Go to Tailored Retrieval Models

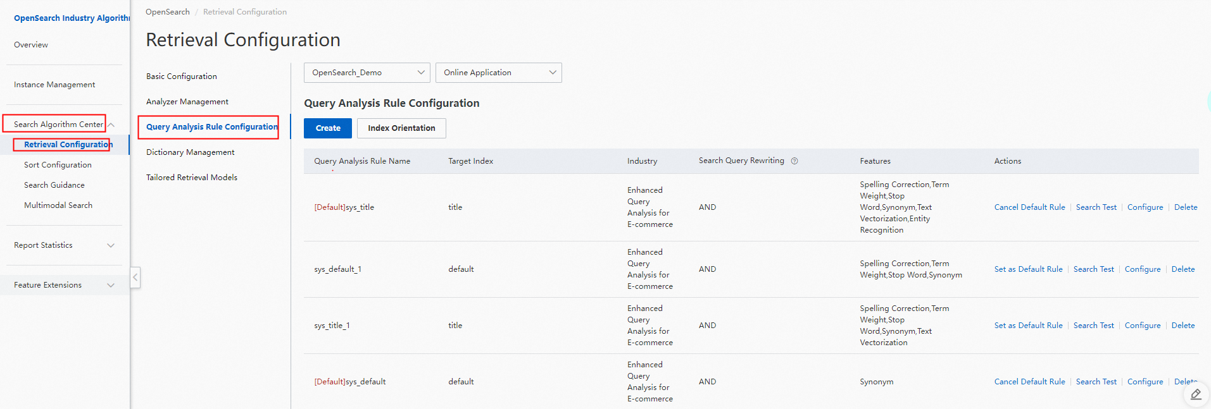click(192, 178)
